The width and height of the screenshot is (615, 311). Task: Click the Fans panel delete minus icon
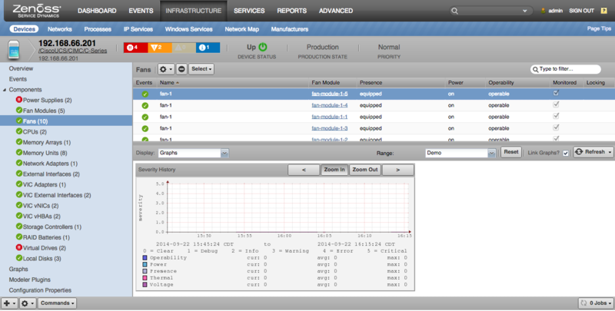click(x=181, y=69)
